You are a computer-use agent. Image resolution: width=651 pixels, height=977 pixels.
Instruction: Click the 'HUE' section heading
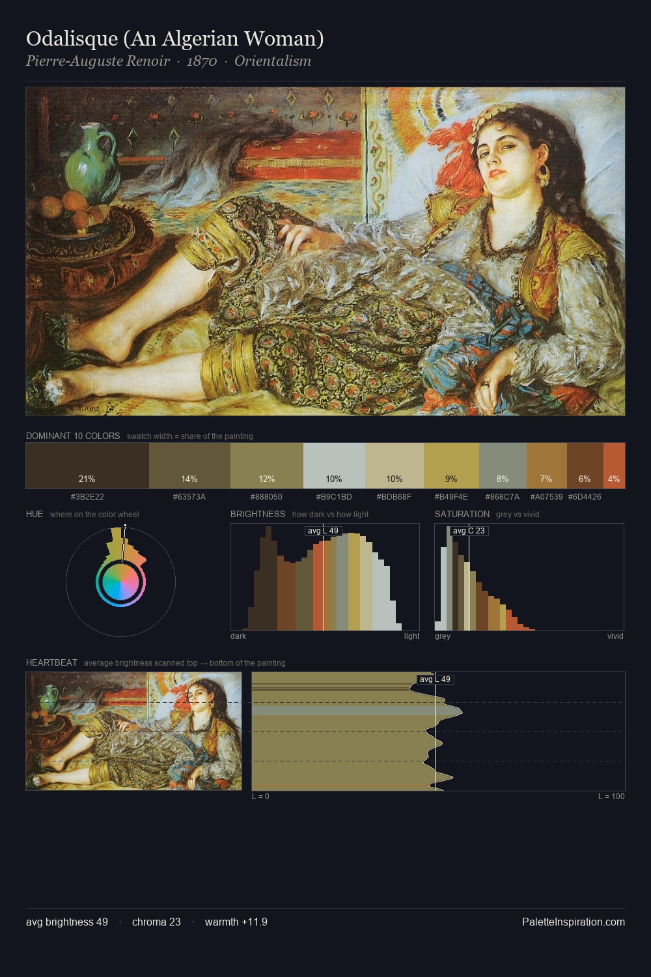[x=35, y=515]
